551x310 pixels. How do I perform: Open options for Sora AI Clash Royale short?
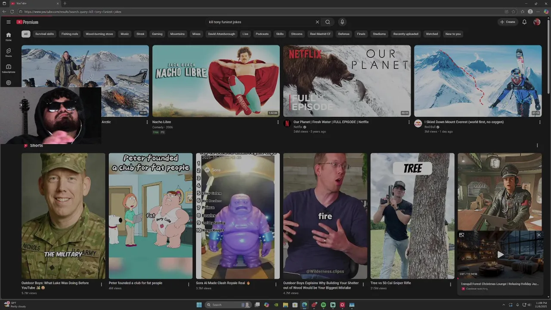pos(276,285)
